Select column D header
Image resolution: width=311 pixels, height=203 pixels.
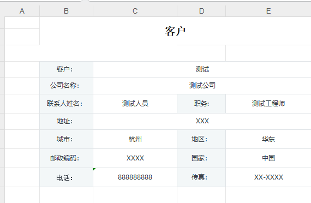201,11
